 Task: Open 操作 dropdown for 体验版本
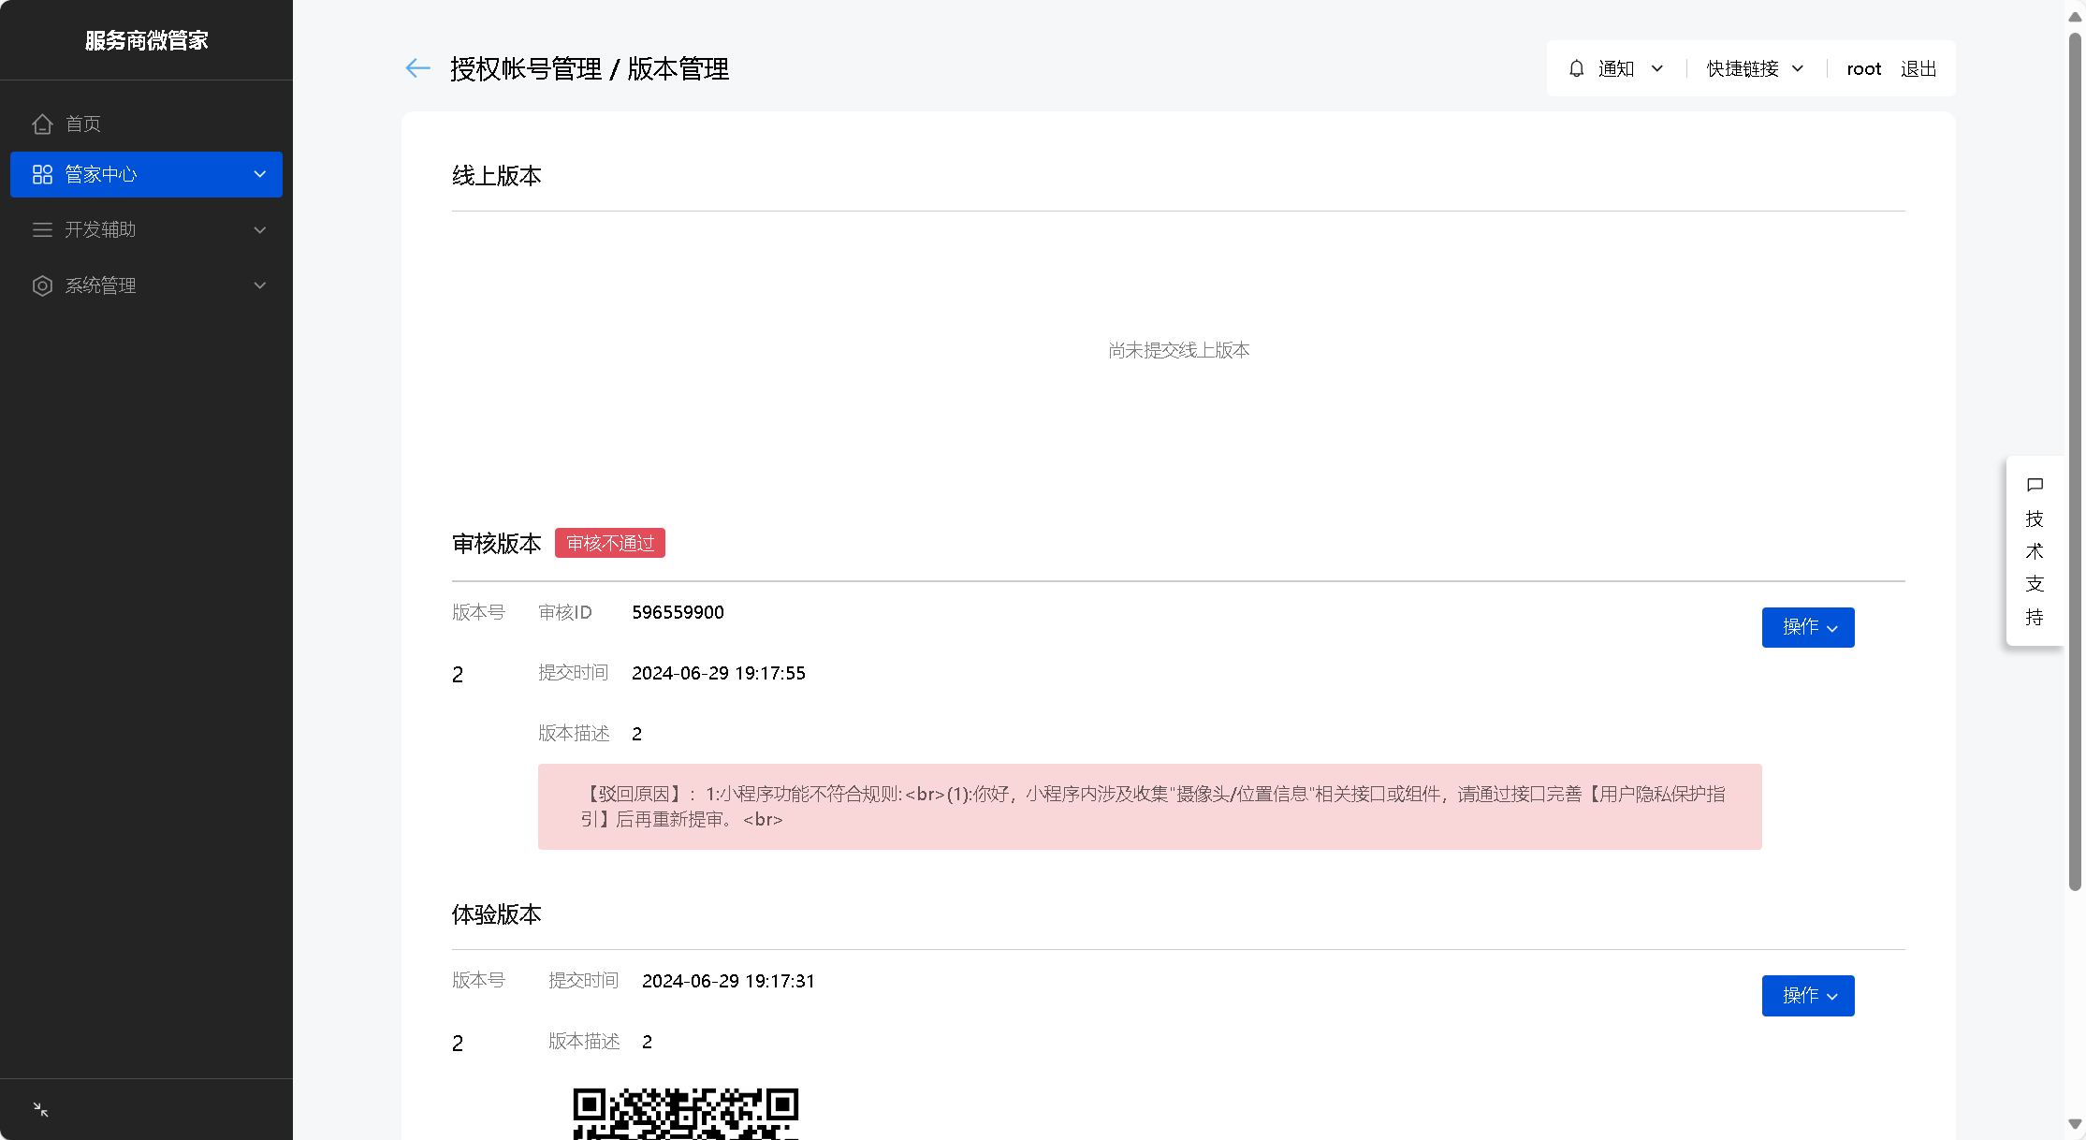[1807, 996]
